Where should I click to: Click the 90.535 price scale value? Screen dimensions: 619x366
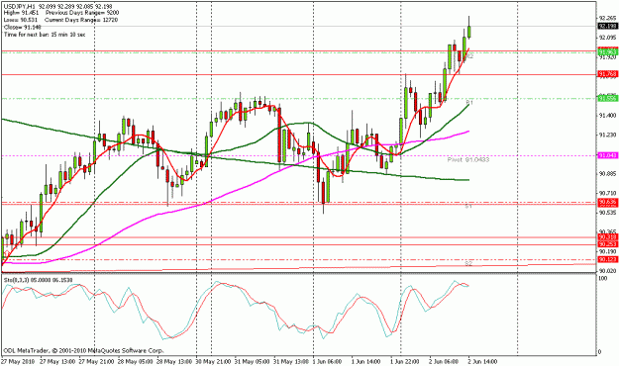(x=607, y=213)
